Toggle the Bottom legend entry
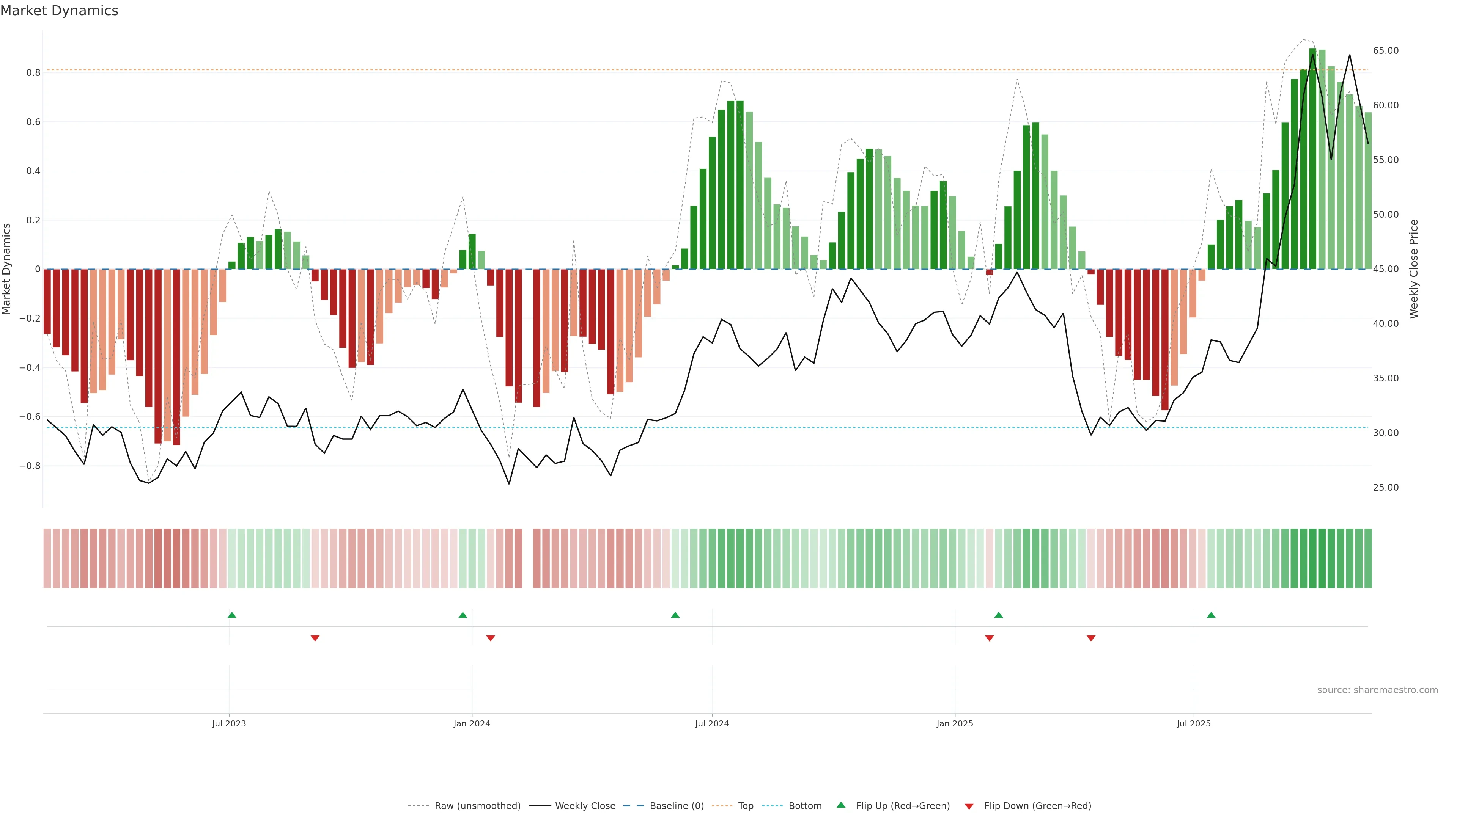This screenshot has width=1457, height=819. pyautogui.click(x=805, y=806)
